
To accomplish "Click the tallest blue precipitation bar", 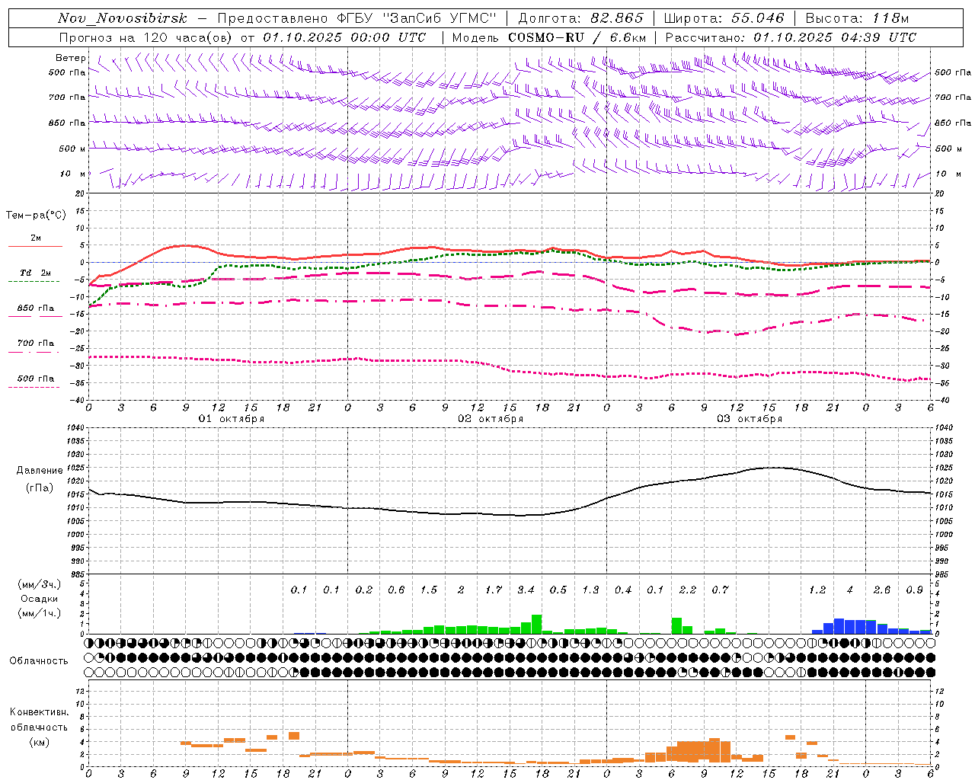I will coord(839,626).
